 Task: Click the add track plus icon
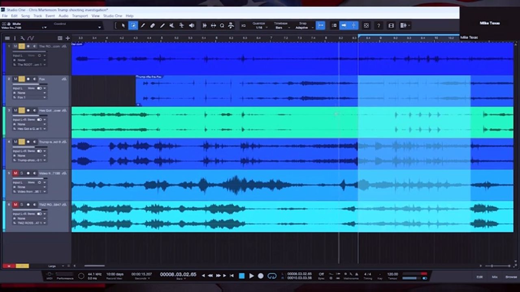[x=67, y=38]
